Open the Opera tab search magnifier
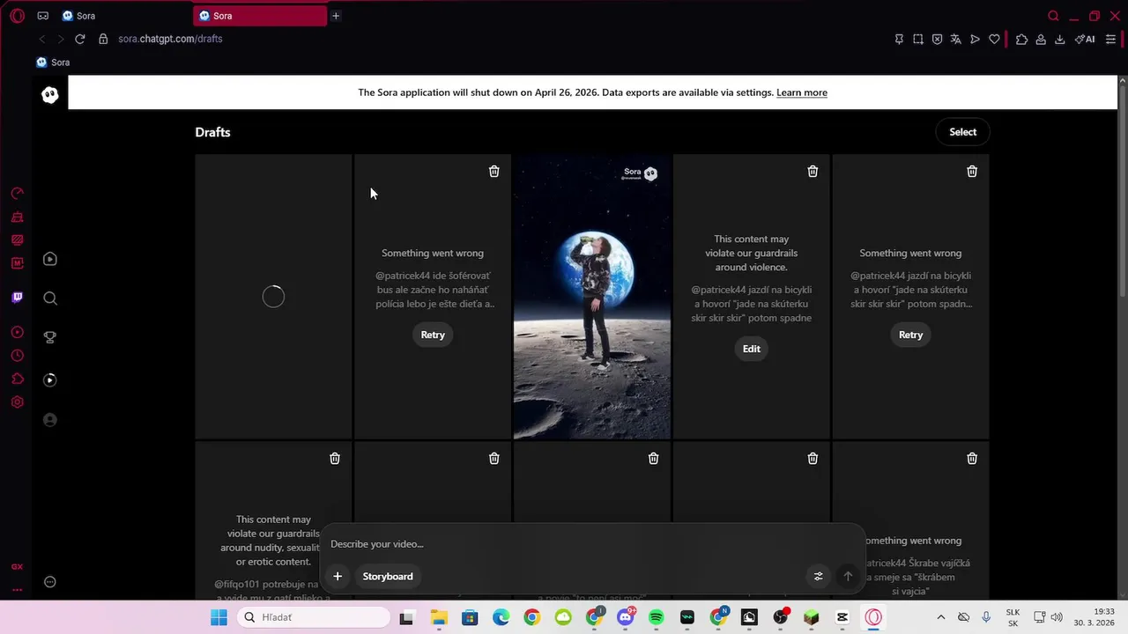Image resolution: width=1128 pixels, height=634 pixels. point(1053,16)
